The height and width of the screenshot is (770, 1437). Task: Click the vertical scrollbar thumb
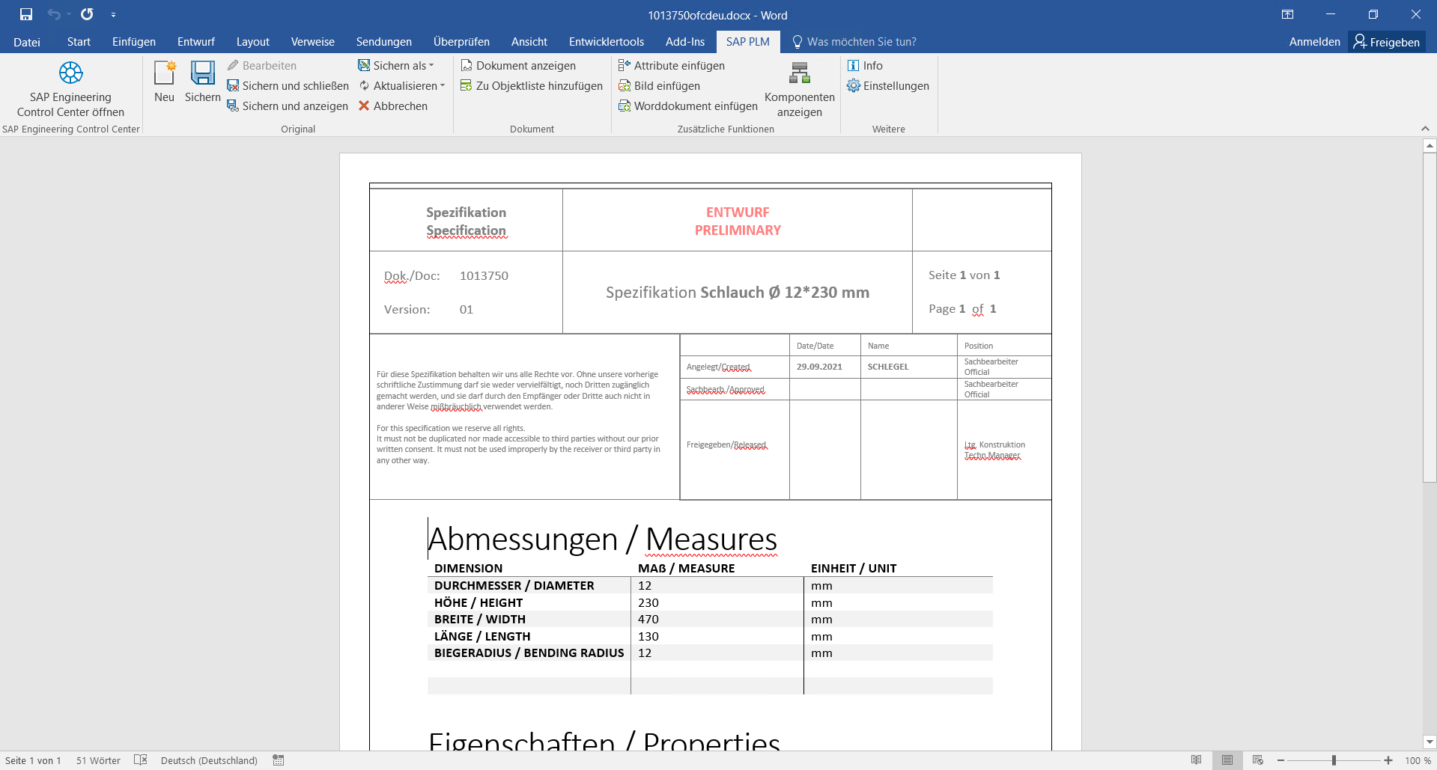[1430, 317]
